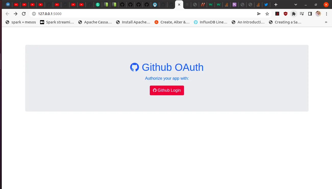Toggle the bookmark star for this page
The width and height of the screenshot is (332, 189).
267,14
